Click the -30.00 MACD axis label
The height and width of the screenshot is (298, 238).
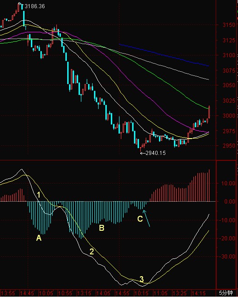(x=228, y=257)
